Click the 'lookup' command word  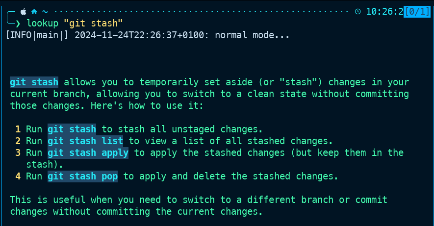[x=43, y=23]
